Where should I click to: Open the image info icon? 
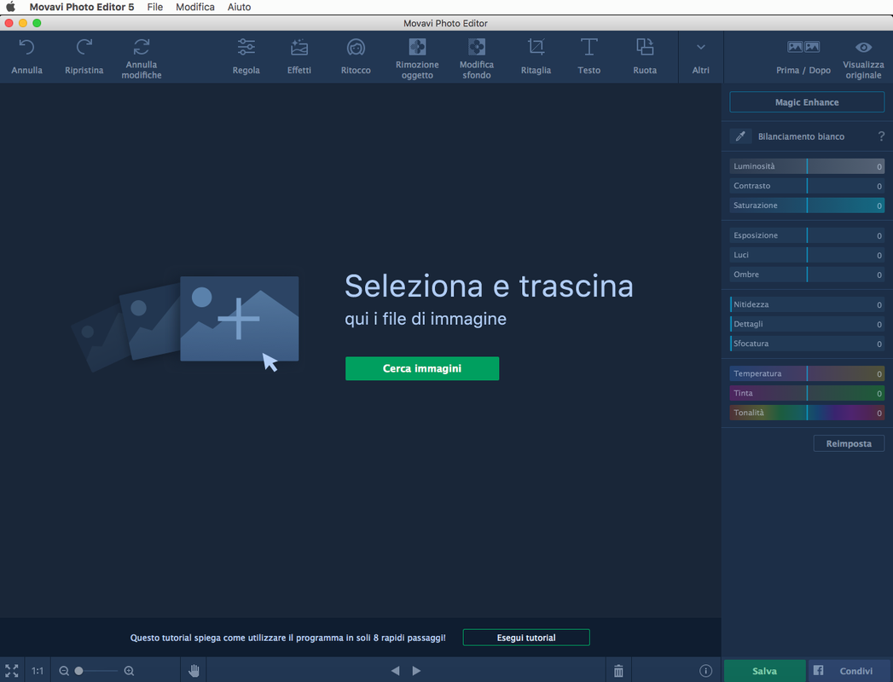point(705,671)
